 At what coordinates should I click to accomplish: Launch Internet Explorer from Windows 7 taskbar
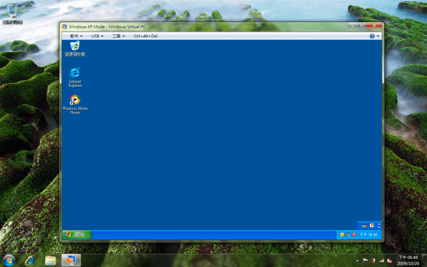30,261
